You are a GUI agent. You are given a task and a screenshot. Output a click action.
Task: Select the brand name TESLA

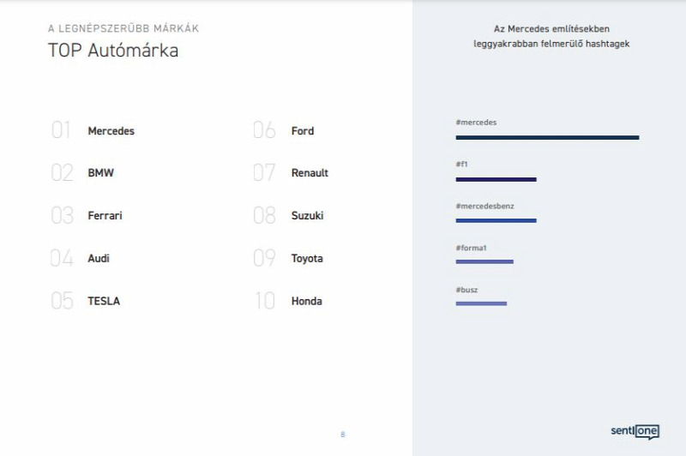coord(104,301)
